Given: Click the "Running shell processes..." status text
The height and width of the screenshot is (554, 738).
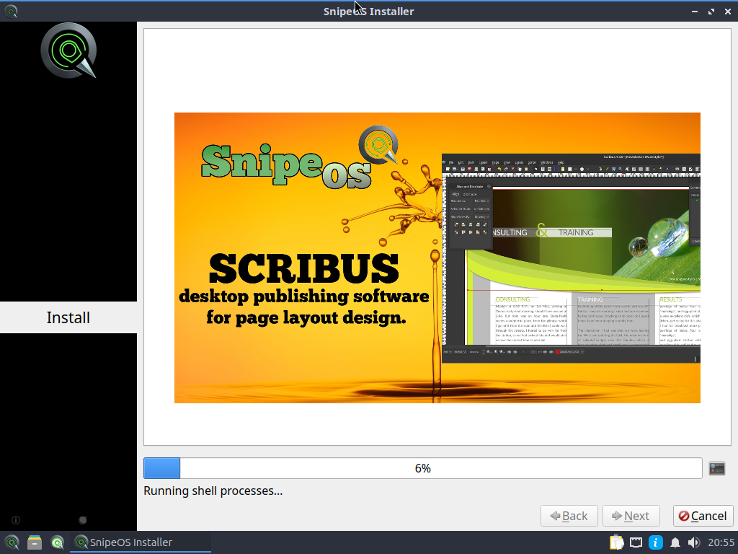Looking at the screenshot, I should 213,491.
